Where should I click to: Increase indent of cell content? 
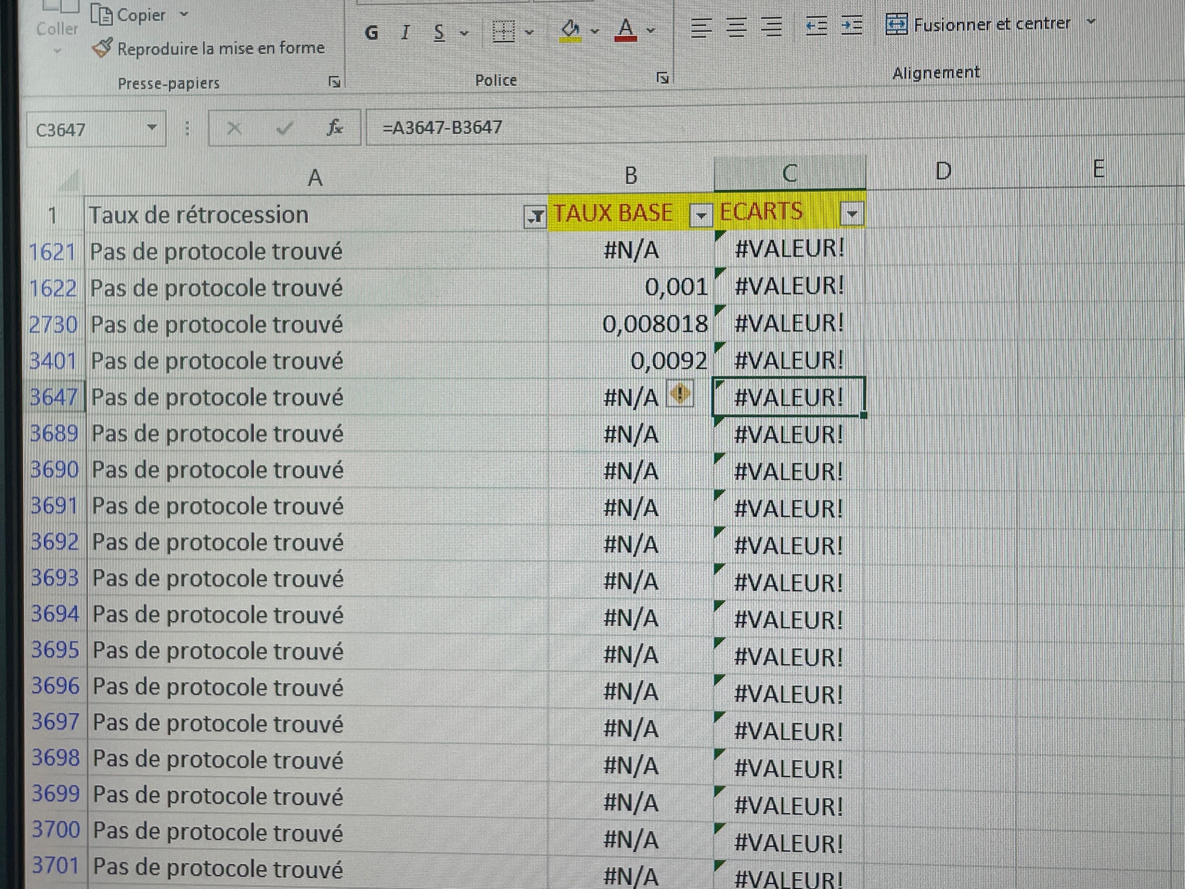[x=851, y=26]
